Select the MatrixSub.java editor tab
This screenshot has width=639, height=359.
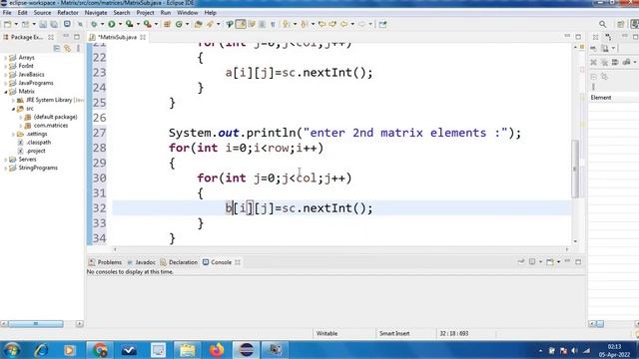tap(117, 37)
